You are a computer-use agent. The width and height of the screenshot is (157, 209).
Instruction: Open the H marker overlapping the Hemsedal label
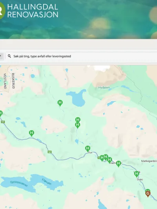click(x=119, y=164)
